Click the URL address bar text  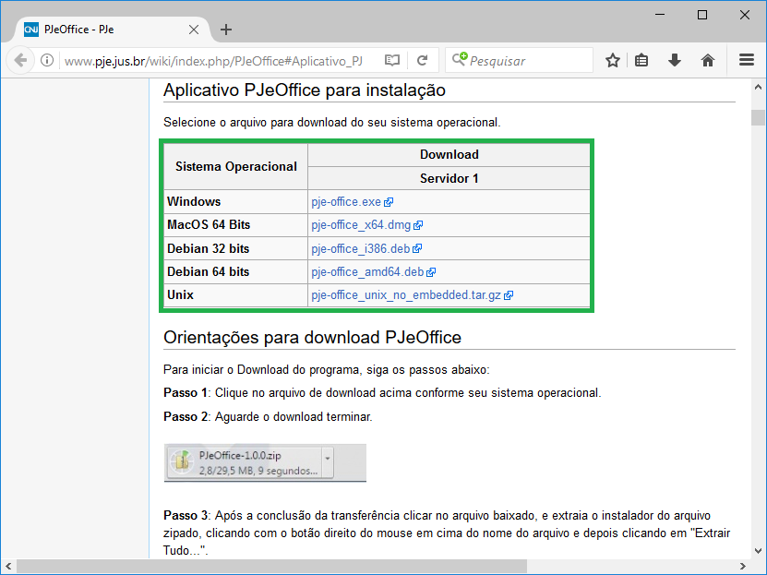(x=212, y=61)
